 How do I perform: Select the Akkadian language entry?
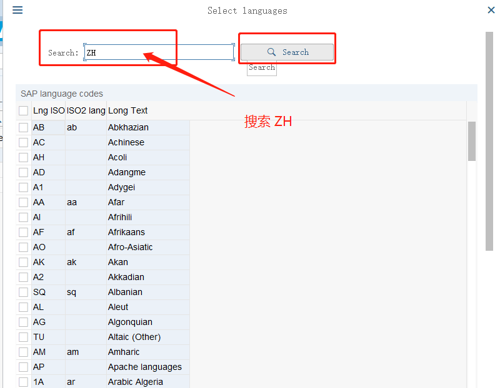(x=126, y=277)
